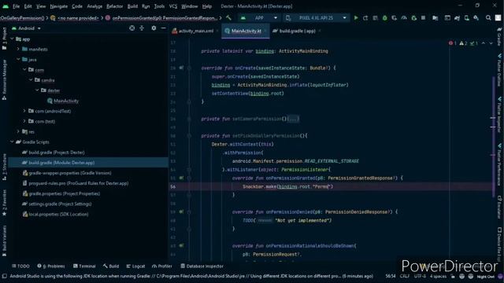
Task: Expand the manifests folder
Action: 18,49
